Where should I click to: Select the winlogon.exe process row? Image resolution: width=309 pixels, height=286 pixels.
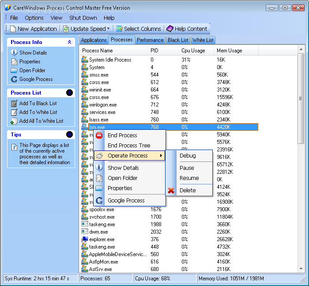pyautogui.click(x=169, y=105)
